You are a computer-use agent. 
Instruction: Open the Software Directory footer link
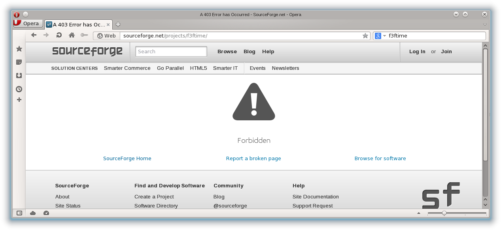(x=156, y=206)
